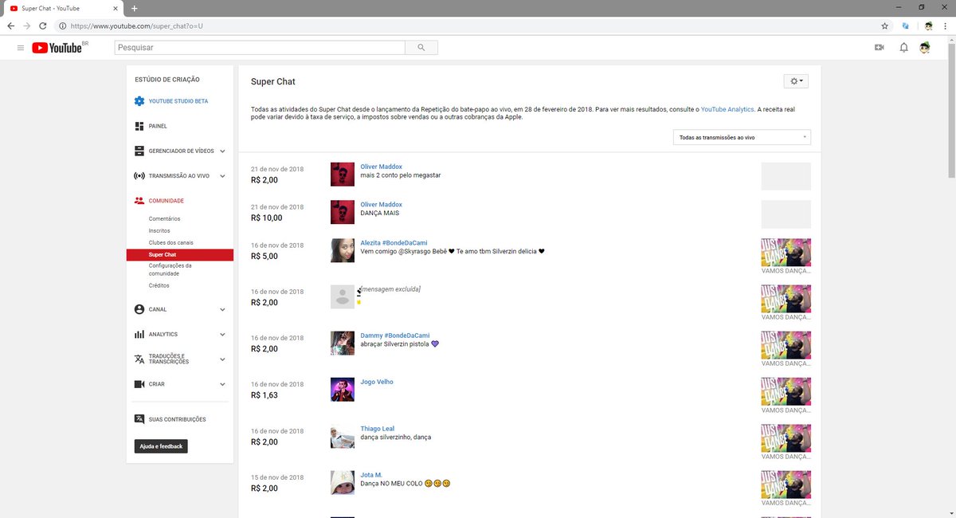Open the YouTube Analytics link

click(x=727, y=108)
